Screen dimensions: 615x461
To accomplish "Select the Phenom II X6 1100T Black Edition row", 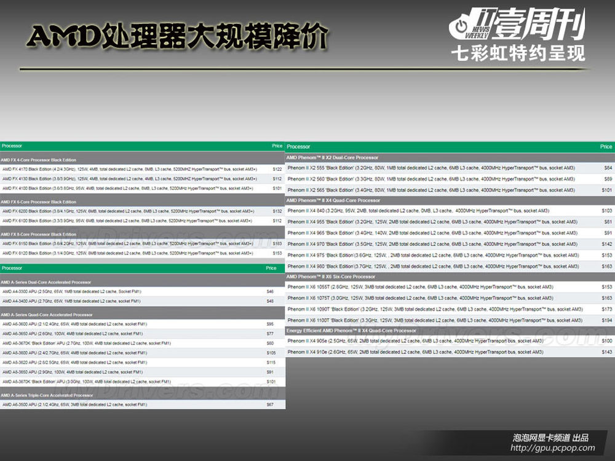I will [450, 320].
